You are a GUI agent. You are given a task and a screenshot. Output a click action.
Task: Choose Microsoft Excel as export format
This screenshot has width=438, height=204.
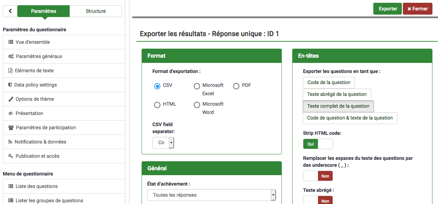click(197, 86)
